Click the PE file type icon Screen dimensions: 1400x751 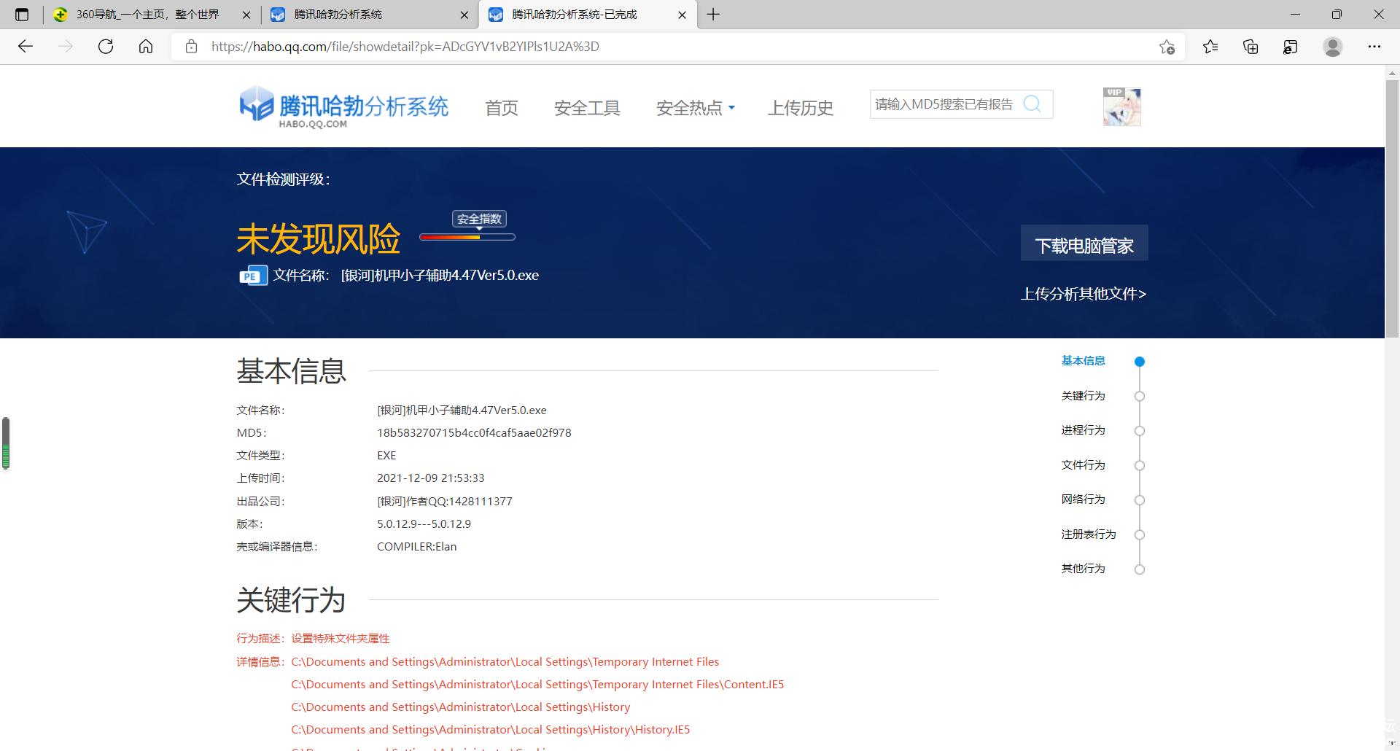(x=253, y=276)
